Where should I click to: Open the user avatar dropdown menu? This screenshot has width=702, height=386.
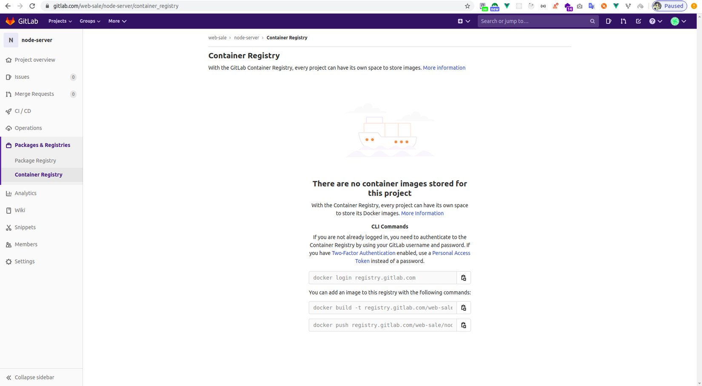pyautogui.click(x=678, y=21)
